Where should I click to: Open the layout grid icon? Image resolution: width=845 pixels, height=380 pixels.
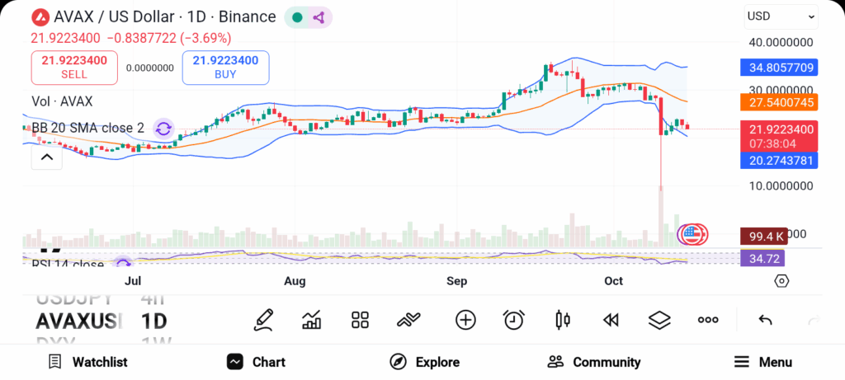[x=360, y=320]
